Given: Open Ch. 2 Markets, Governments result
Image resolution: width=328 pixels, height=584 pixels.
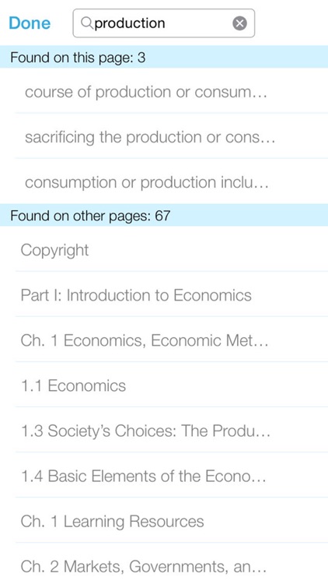Looking at the screenshot, I should (172, 566).
